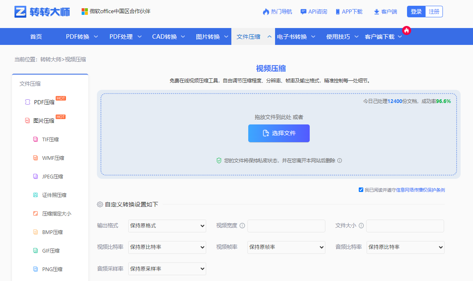
Task: Click the 拖放文件到此处 或者 drop zone text
Action: (x=279, y=117)
